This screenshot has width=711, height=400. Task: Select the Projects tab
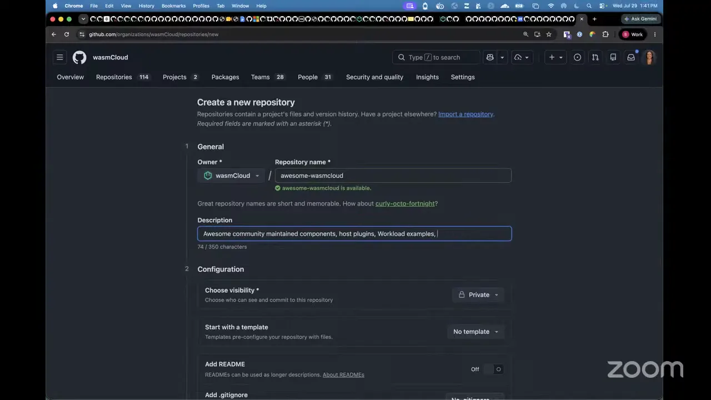point(181,77)
